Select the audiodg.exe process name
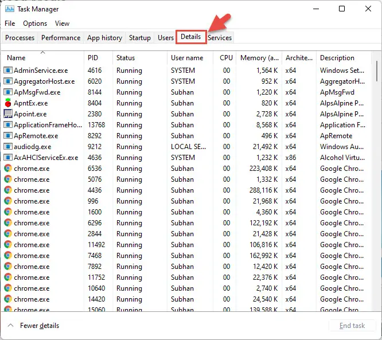 point(33,147)
